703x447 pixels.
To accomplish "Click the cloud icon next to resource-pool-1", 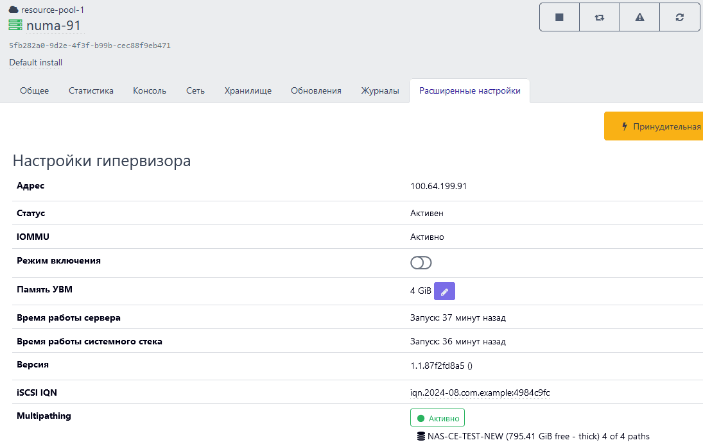I will 13,10.
